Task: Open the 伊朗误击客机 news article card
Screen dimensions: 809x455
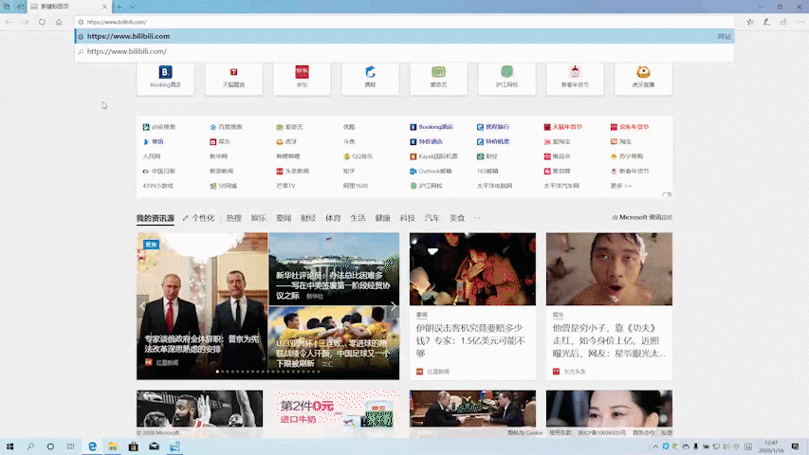Action: (x=472, y=306)
